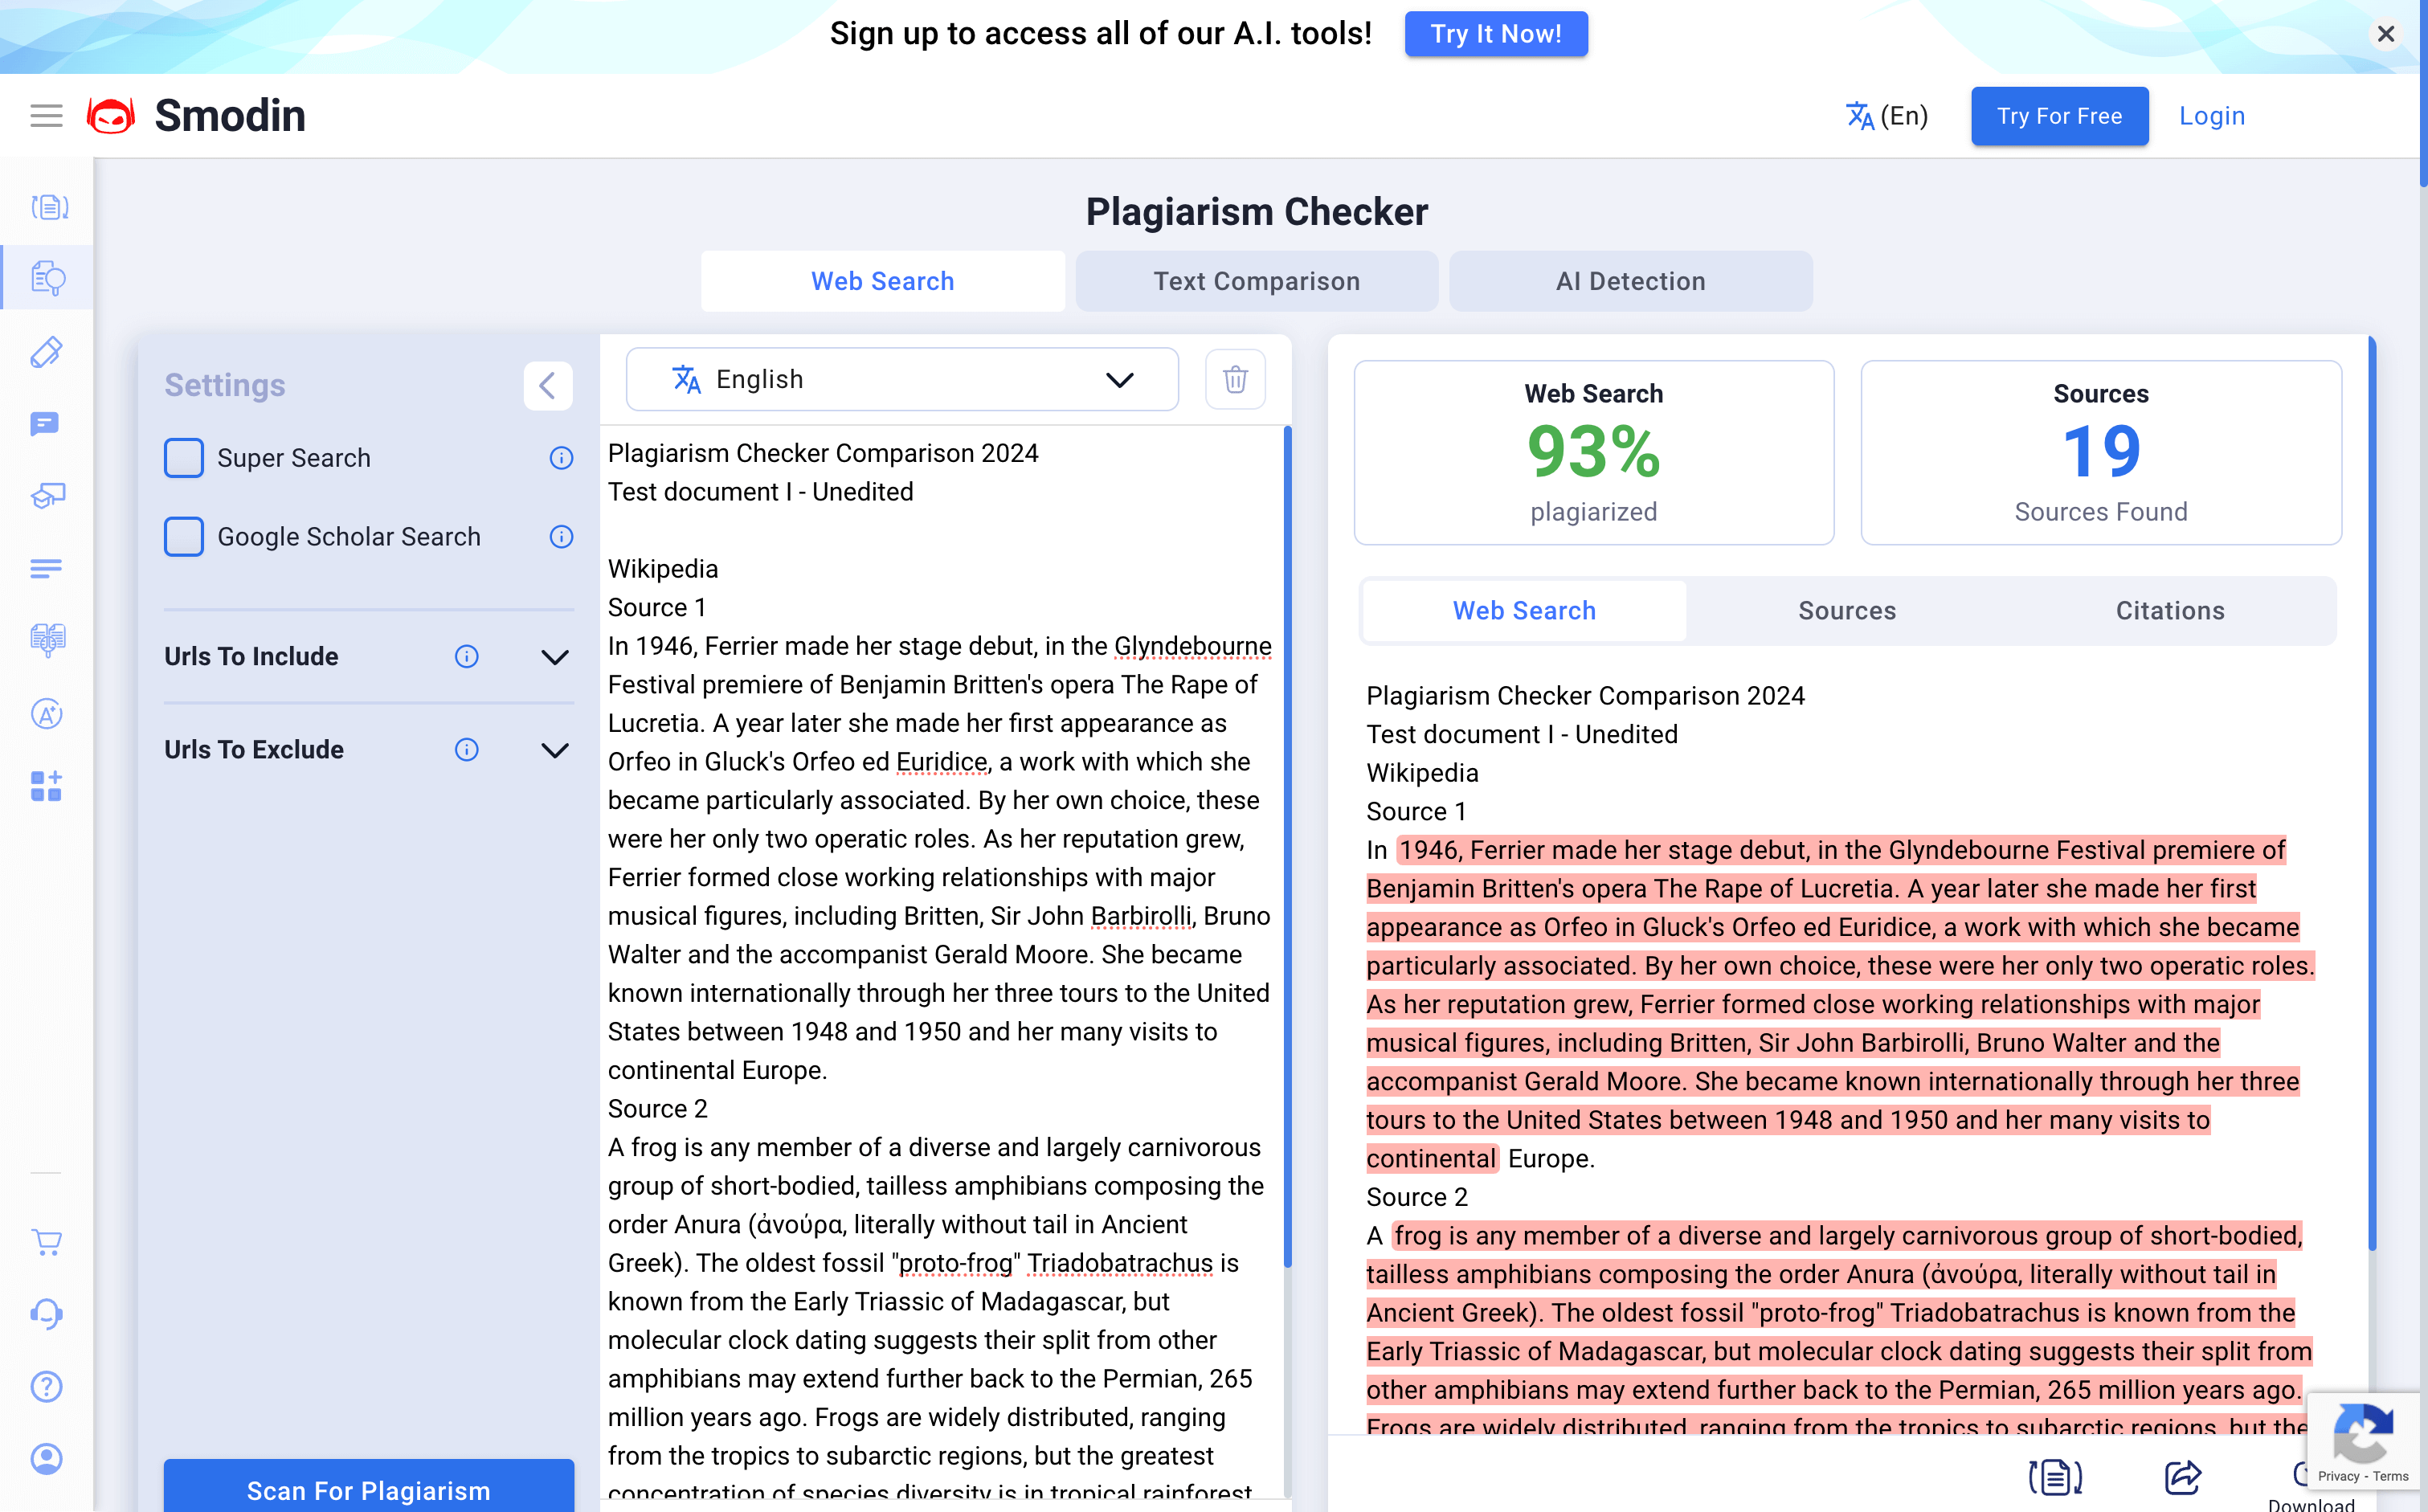Viewport: 2428px width, 1512px height.
Task: Open the rewriter tool in sidebar
Action: 49,207
